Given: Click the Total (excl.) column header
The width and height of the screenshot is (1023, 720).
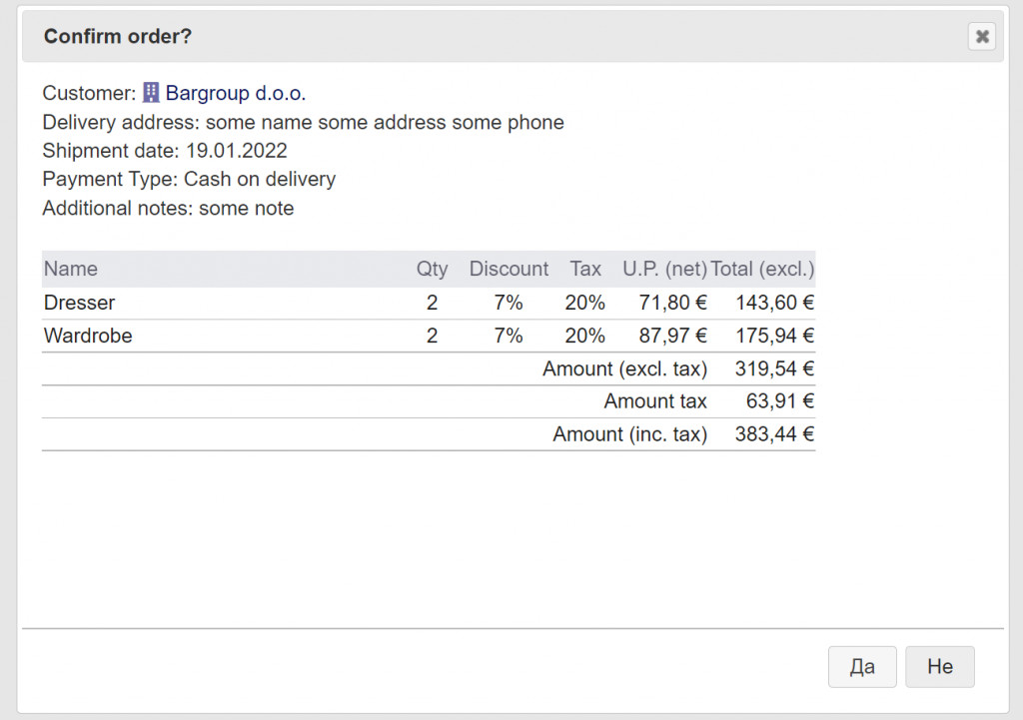Looking at the screenshot, I should [762, 269].
